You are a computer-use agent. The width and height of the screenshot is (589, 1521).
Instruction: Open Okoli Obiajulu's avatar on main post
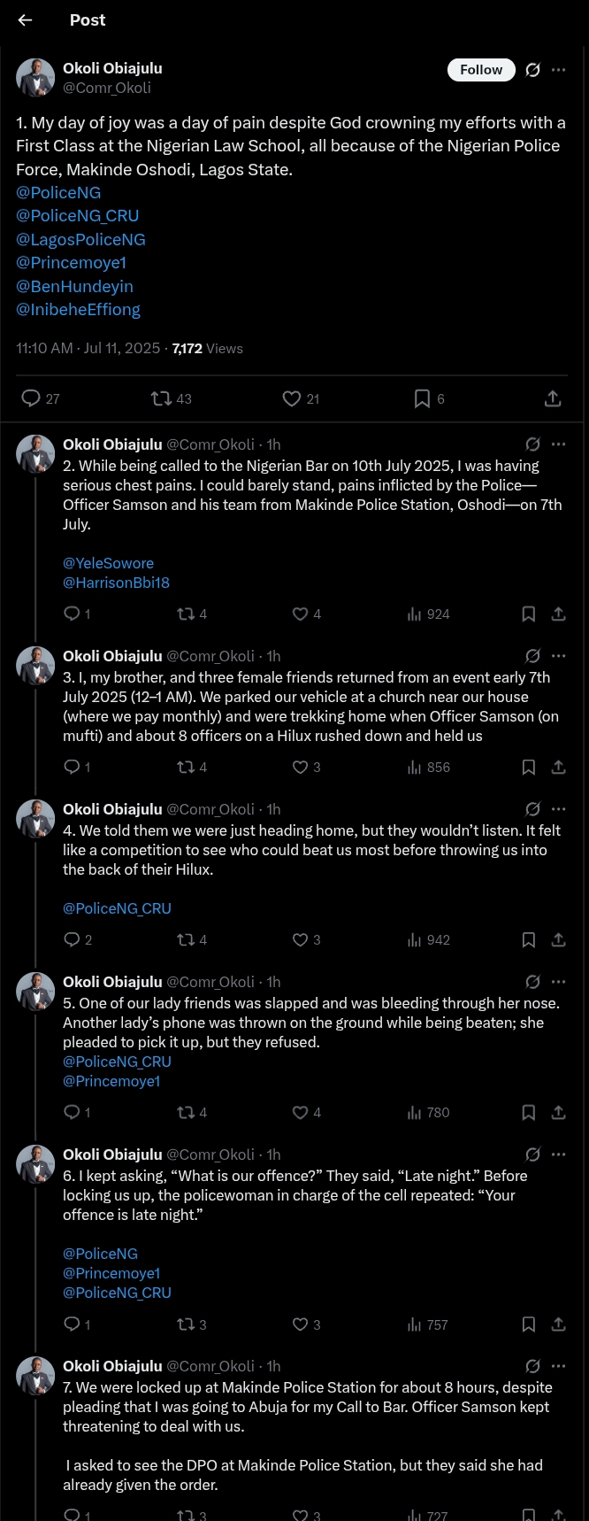pos(35,78)
